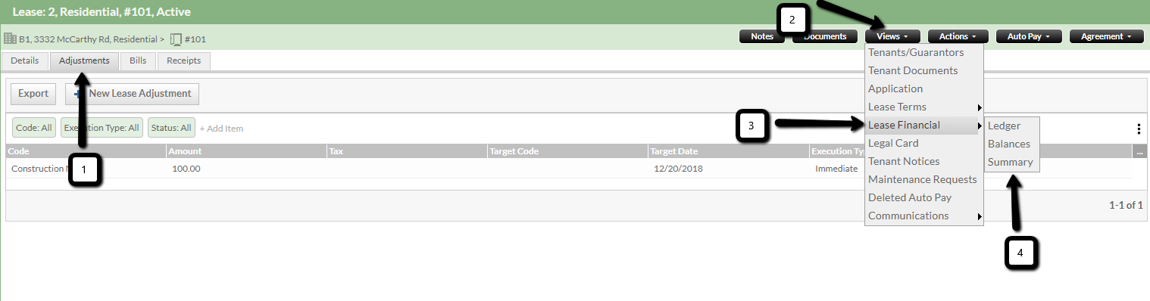Viewport: 1150px width, 301px height.
Task: Expand the Agreement dropdown
Action: [1106, 36]
